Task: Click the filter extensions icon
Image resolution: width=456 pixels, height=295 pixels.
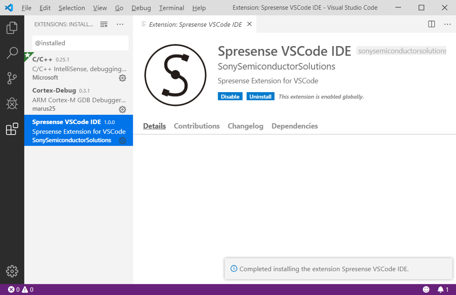Action: coord(104,24)
